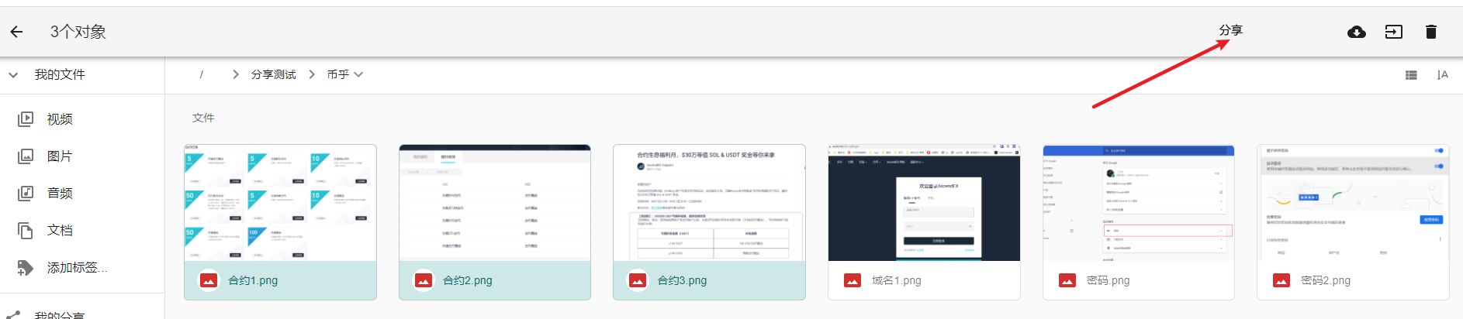This screenshot has height=319, width=1463.
Task: Delete selected objects with trash icon
Action: click(x=1431, y=32)
